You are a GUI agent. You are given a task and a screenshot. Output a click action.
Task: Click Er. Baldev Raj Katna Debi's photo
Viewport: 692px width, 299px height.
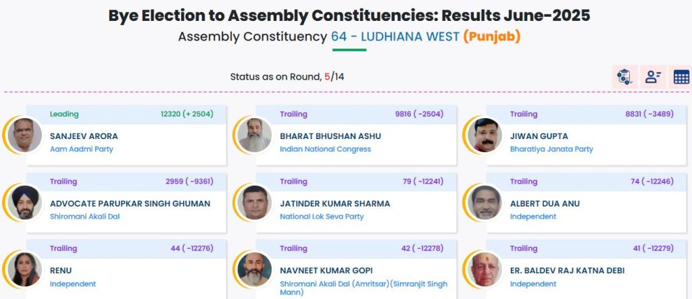coord(485,268)
